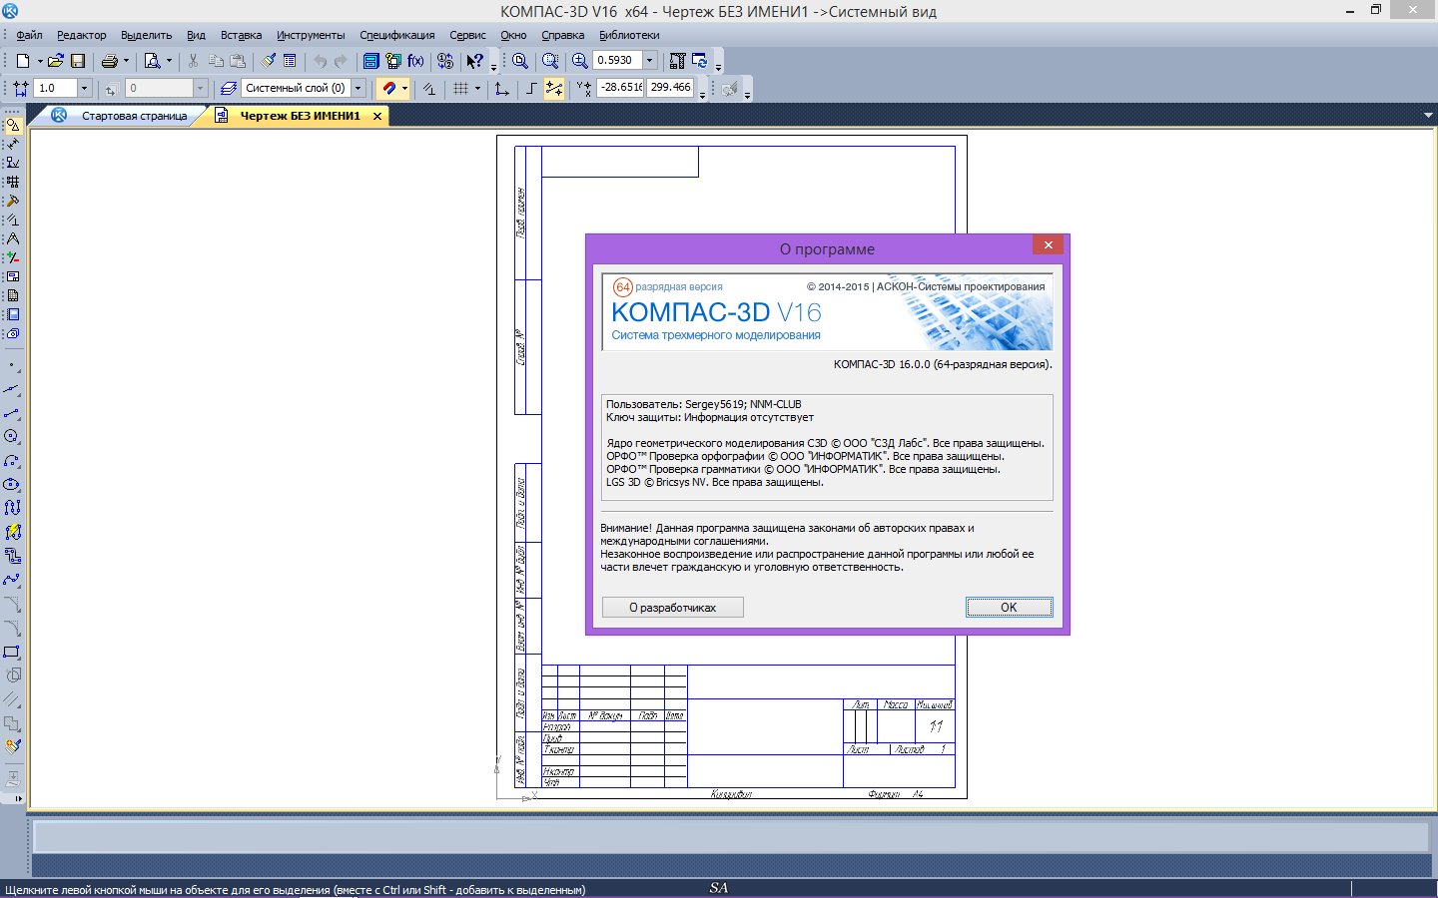
Task: Open the Variables f(x) icon
Action: coord(415,61)
